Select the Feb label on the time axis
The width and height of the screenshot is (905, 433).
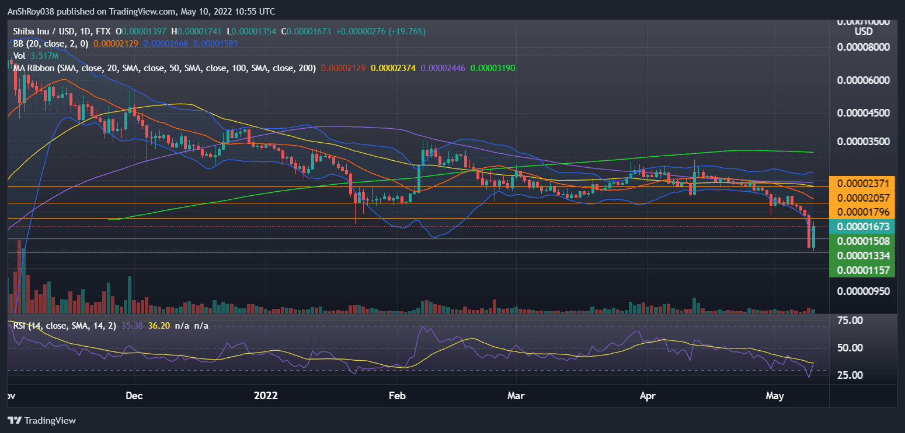click(397, 396)
